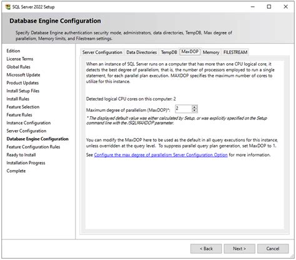Select Database Engine Configuration sidebar step
Screen dimensions: 296x260
37,139
